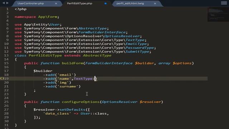Go to next tab with right arrow
229x129 pixels.
(x=8, y=3)
